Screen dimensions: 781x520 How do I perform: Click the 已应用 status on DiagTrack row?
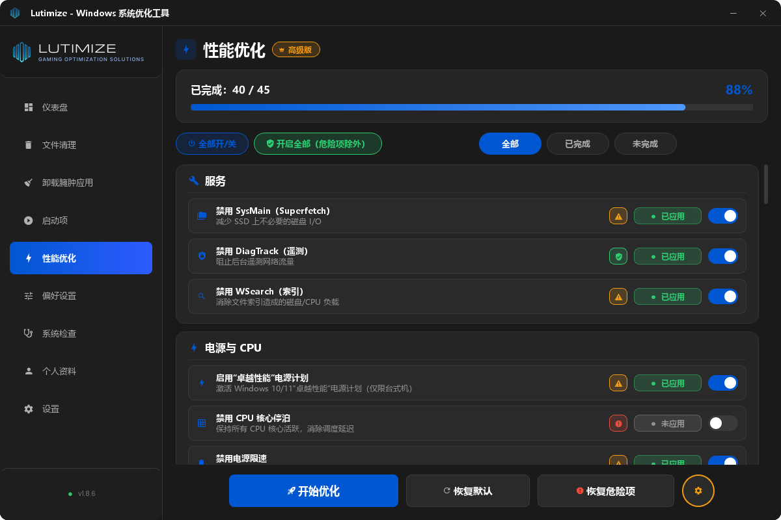click(x=668, y=257)
